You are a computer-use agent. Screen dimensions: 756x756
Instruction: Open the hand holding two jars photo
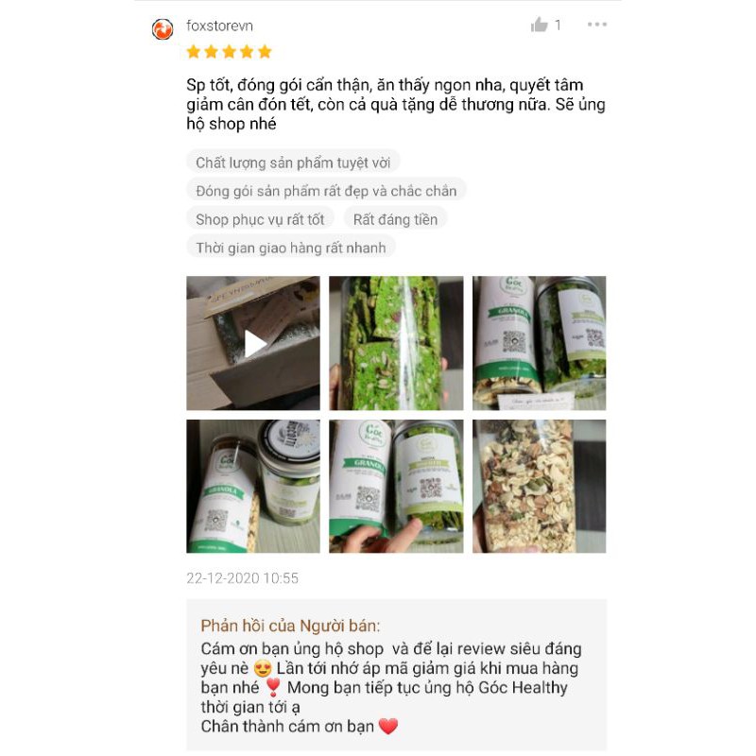point(396,486)
